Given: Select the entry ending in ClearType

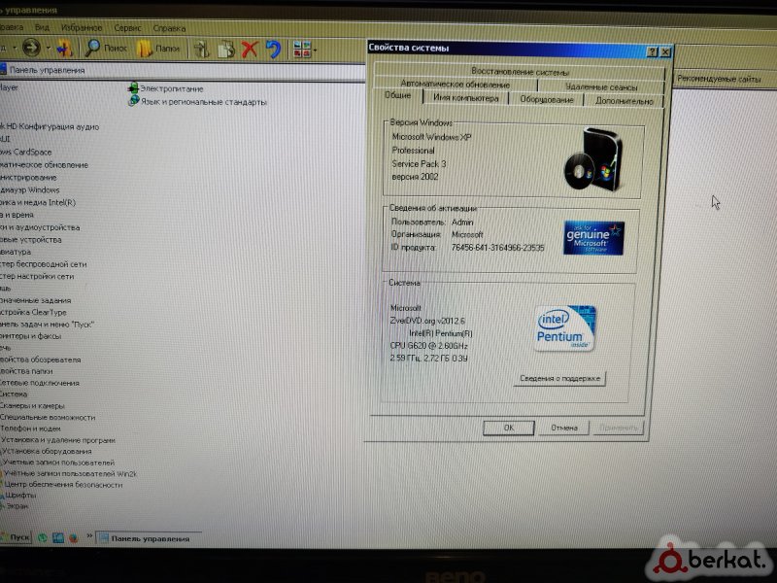Looking at the screenshot, I should (33, 312).
